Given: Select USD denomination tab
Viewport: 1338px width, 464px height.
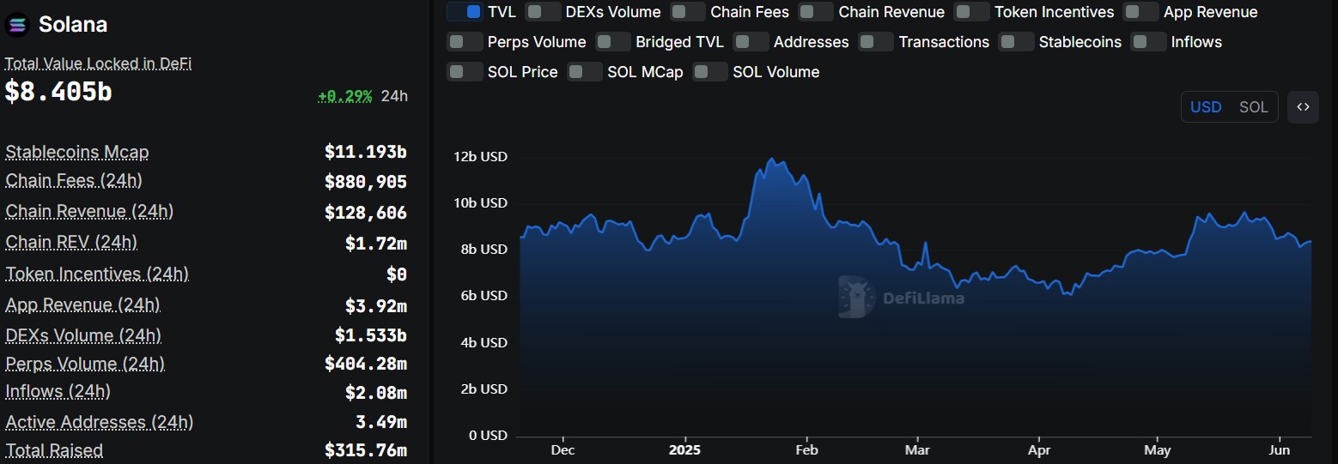Looking at the screenshot, I should coord(1206,107).
